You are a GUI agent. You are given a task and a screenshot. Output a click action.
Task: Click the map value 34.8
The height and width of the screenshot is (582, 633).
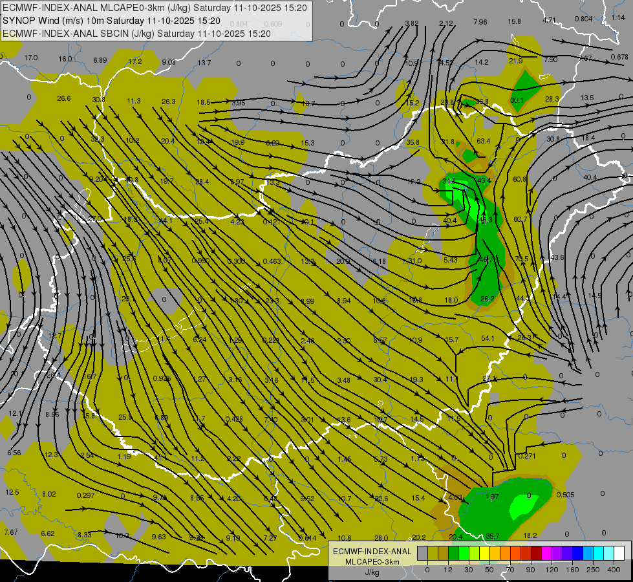[x=449, y=181]
